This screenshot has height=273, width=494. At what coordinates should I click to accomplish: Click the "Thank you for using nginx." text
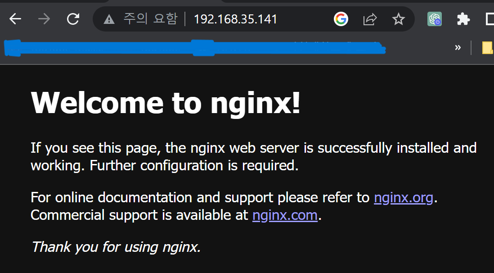point(116,247)
